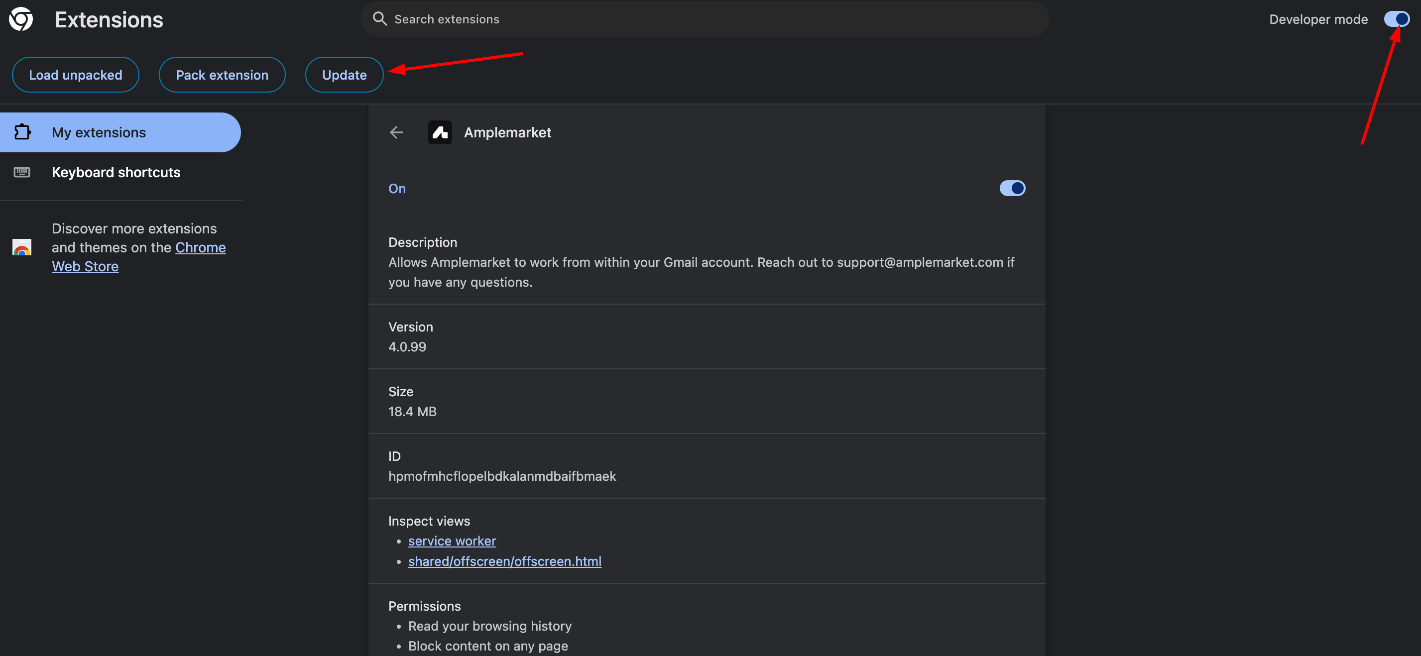
Task: Turn off Developer mode toggle
Action: (x=1396, y=19)
